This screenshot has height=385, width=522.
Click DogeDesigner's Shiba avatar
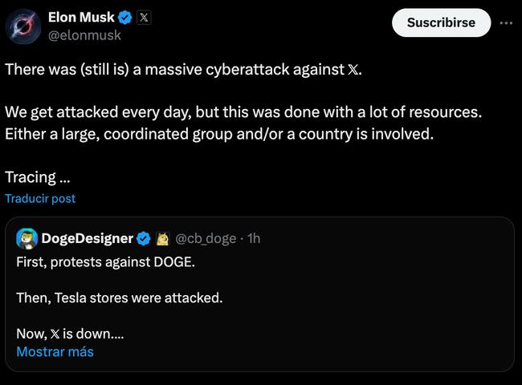point(27,238)
